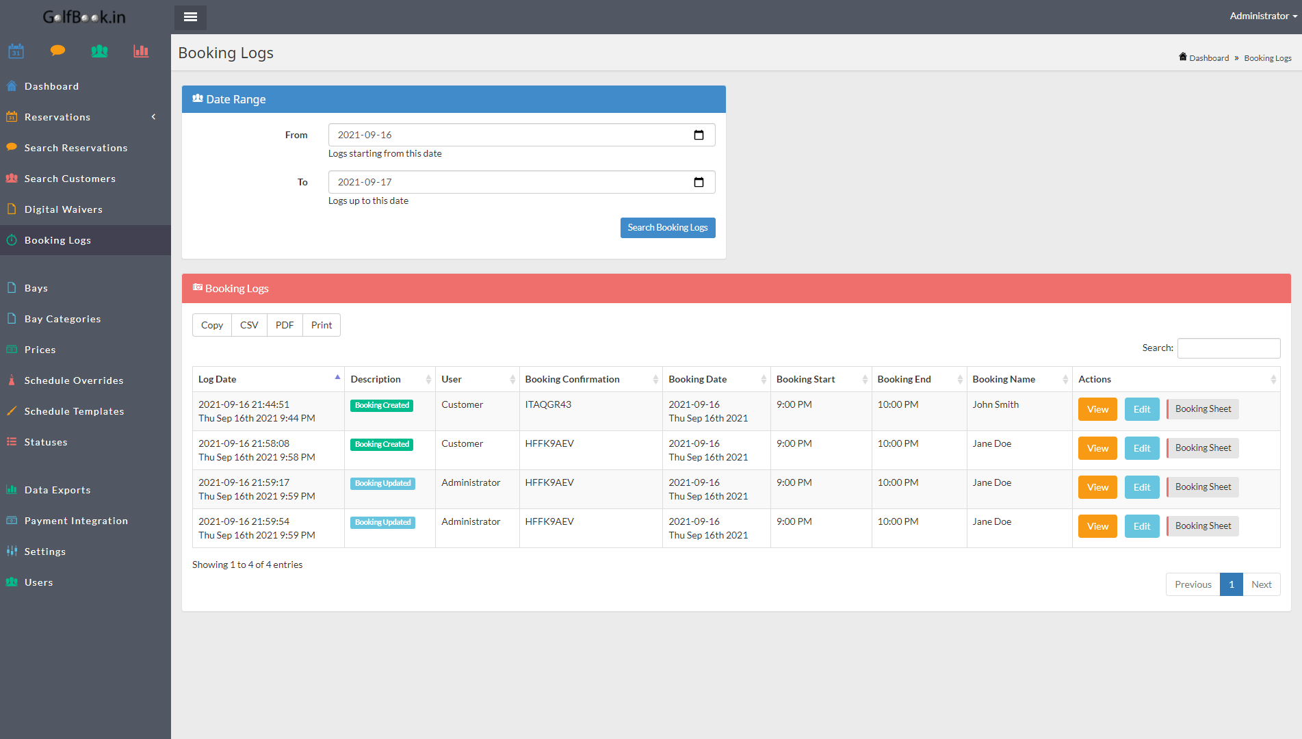The image size is (1302, 739).
Task: Click the green users group icon
Action: pyautogui.click(x=99, y=51)
